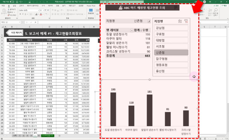
Task: Expand the 행 레이블 filter dropdown
Action: (x=132, y=30)
